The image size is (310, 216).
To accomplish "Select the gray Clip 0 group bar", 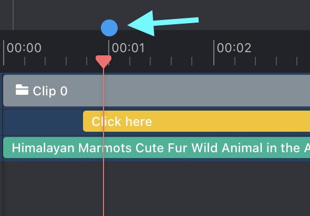I will coord(157,91).
